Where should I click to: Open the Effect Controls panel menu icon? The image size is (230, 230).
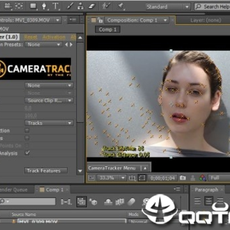tap(73, 20)
